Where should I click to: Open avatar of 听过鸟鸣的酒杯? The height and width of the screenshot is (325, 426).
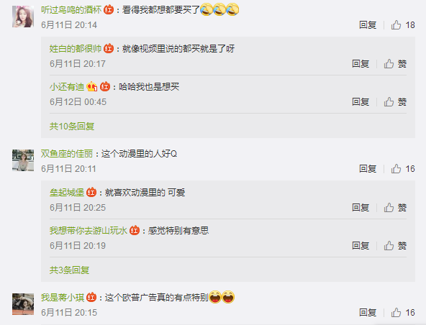(x=23, y=17)
